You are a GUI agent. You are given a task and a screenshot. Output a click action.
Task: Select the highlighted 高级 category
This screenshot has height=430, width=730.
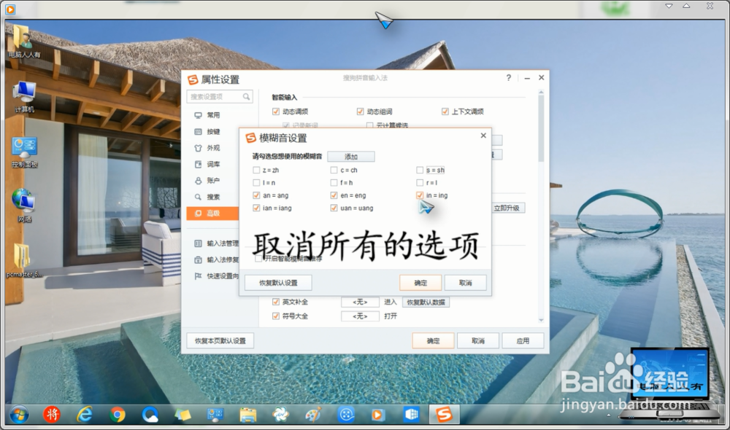[212, 214]
